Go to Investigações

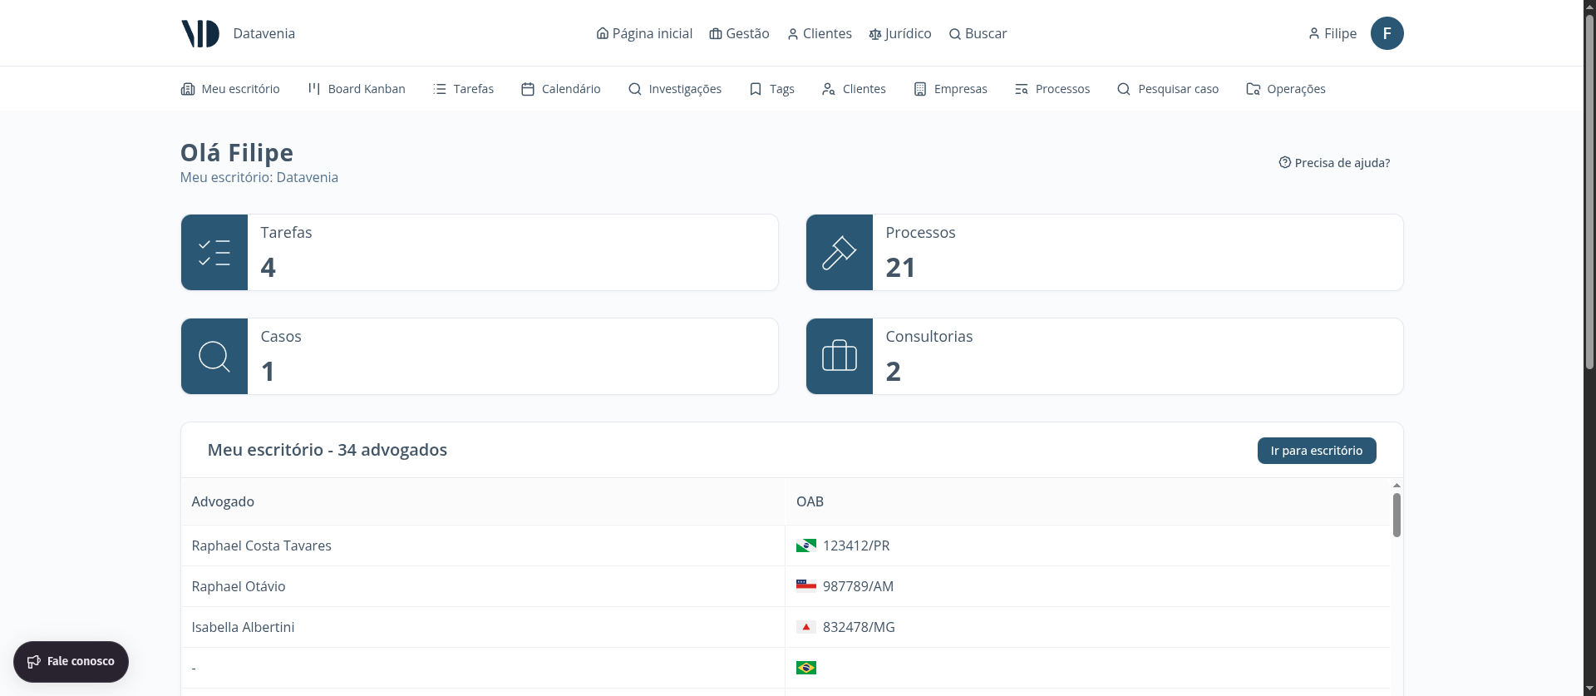click(x=674, y=89)
